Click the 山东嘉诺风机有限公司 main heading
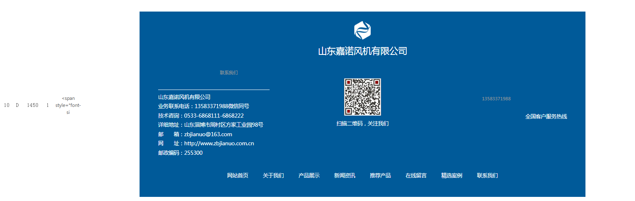 pos(363,51)
